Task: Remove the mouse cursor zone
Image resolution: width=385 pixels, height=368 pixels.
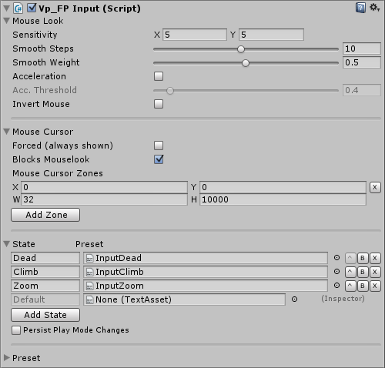Action: point(375,187)
